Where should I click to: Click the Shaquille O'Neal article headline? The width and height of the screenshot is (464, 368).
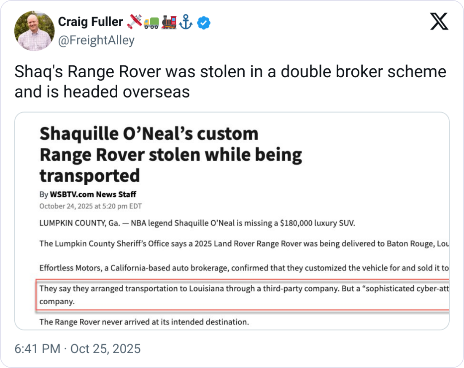[170, 154]
